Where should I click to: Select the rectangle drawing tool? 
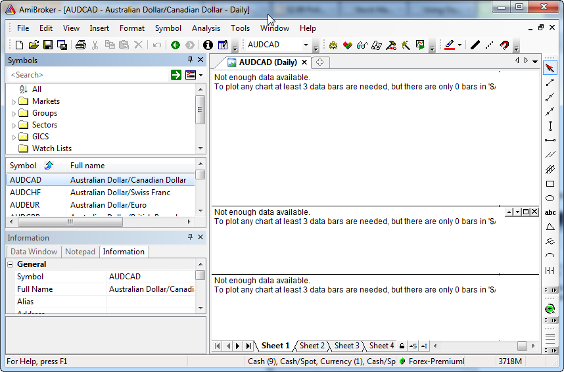tap(550, 184)
